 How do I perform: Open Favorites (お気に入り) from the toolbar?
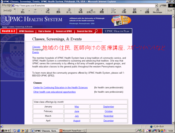[x=91, y=11]
